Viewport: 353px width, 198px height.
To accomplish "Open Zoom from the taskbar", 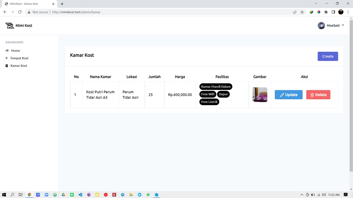I will [x=46, y=195].
